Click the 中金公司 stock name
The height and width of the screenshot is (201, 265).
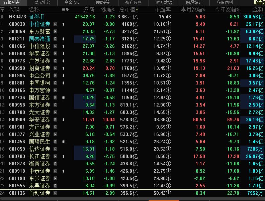tap(40, 75)
